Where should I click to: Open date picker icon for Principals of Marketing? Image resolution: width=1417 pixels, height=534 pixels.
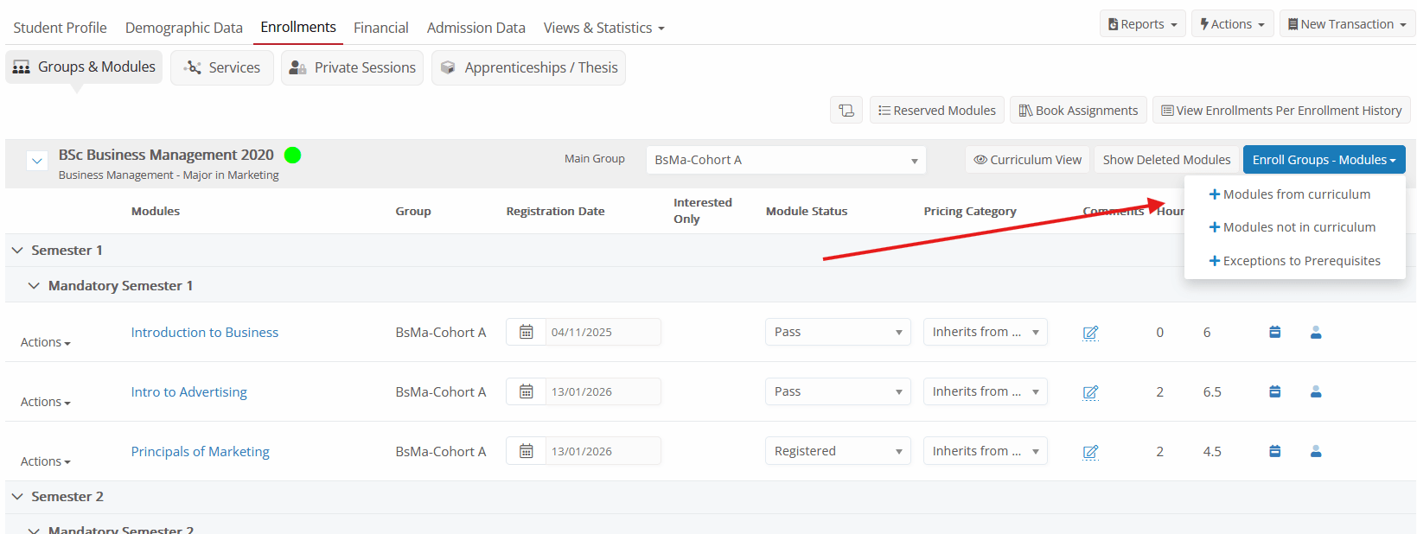(526, 451)
